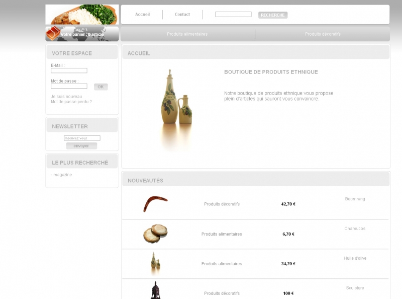Screen dimensions: 402x299
Task: Open the Produits alimentaires category tab
Action: (x=187, y=34)
